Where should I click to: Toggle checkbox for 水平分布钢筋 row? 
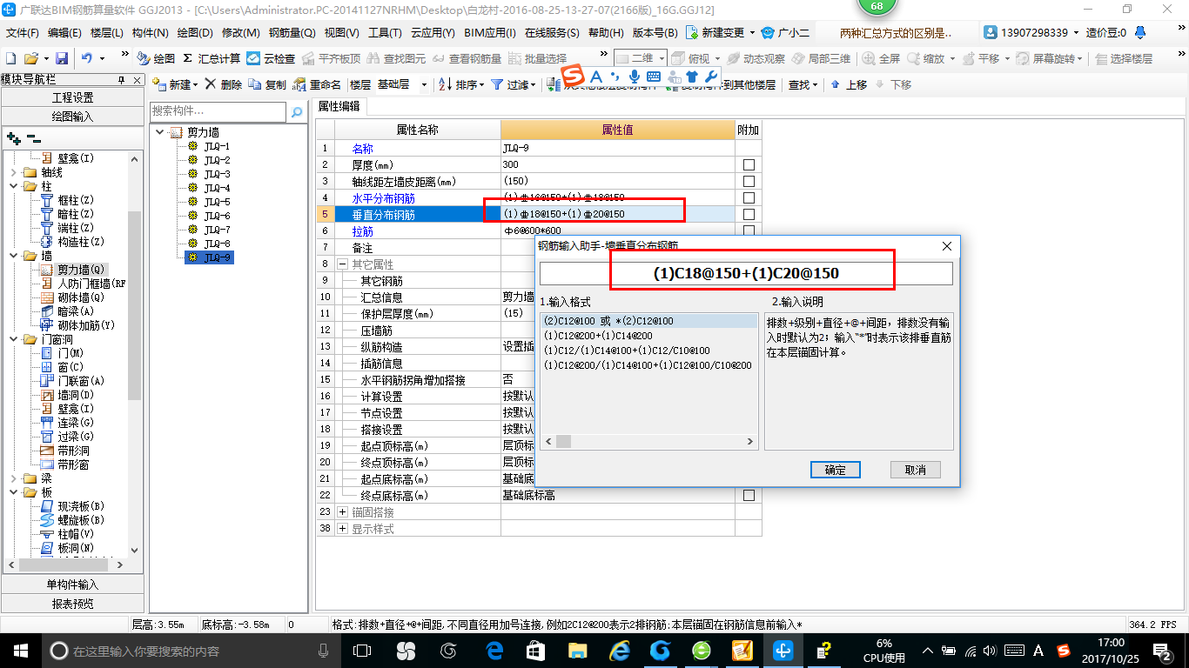(x=749, y=197)
